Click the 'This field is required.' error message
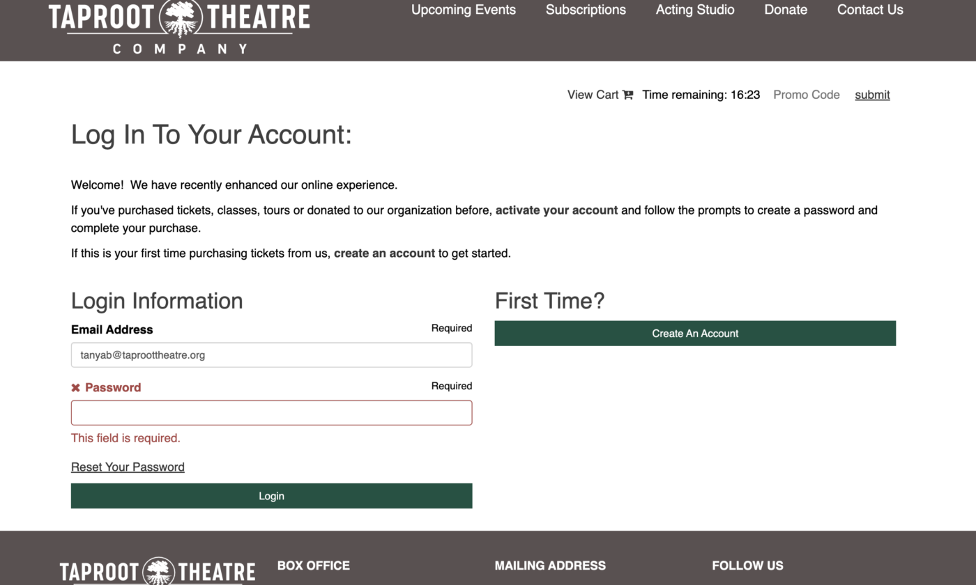Viewport: 976px width, 585px height. tap(125, 438)
